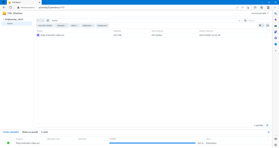This screenshot has height=148, width=279.
Task: Collapse the Prijimacky_2023 tree node
Action: (4, 19)
